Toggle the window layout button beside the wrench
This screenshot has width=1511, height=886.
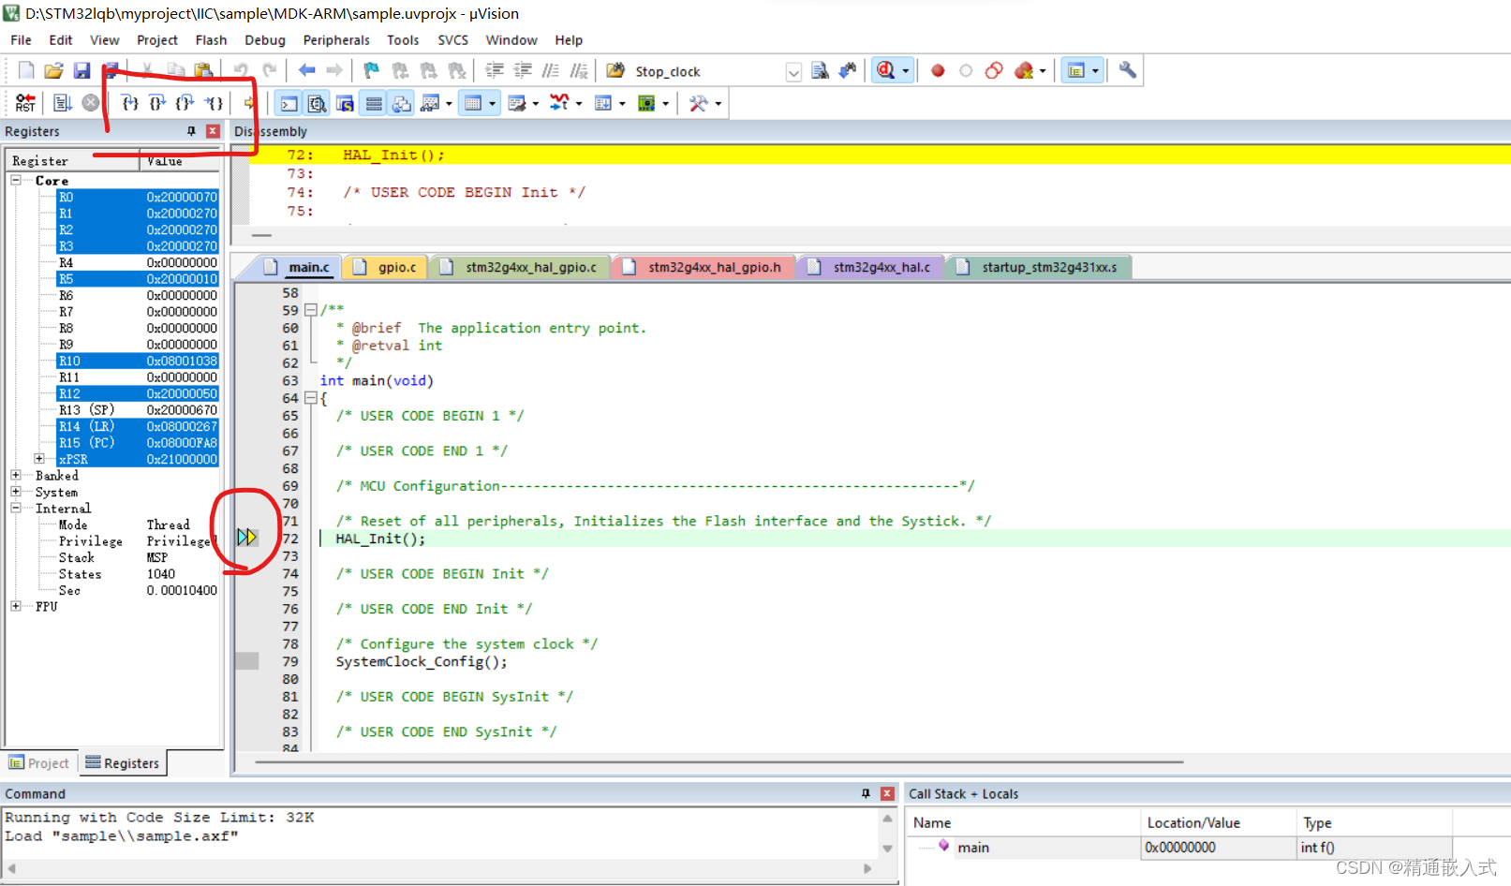tap(1076, 70)
